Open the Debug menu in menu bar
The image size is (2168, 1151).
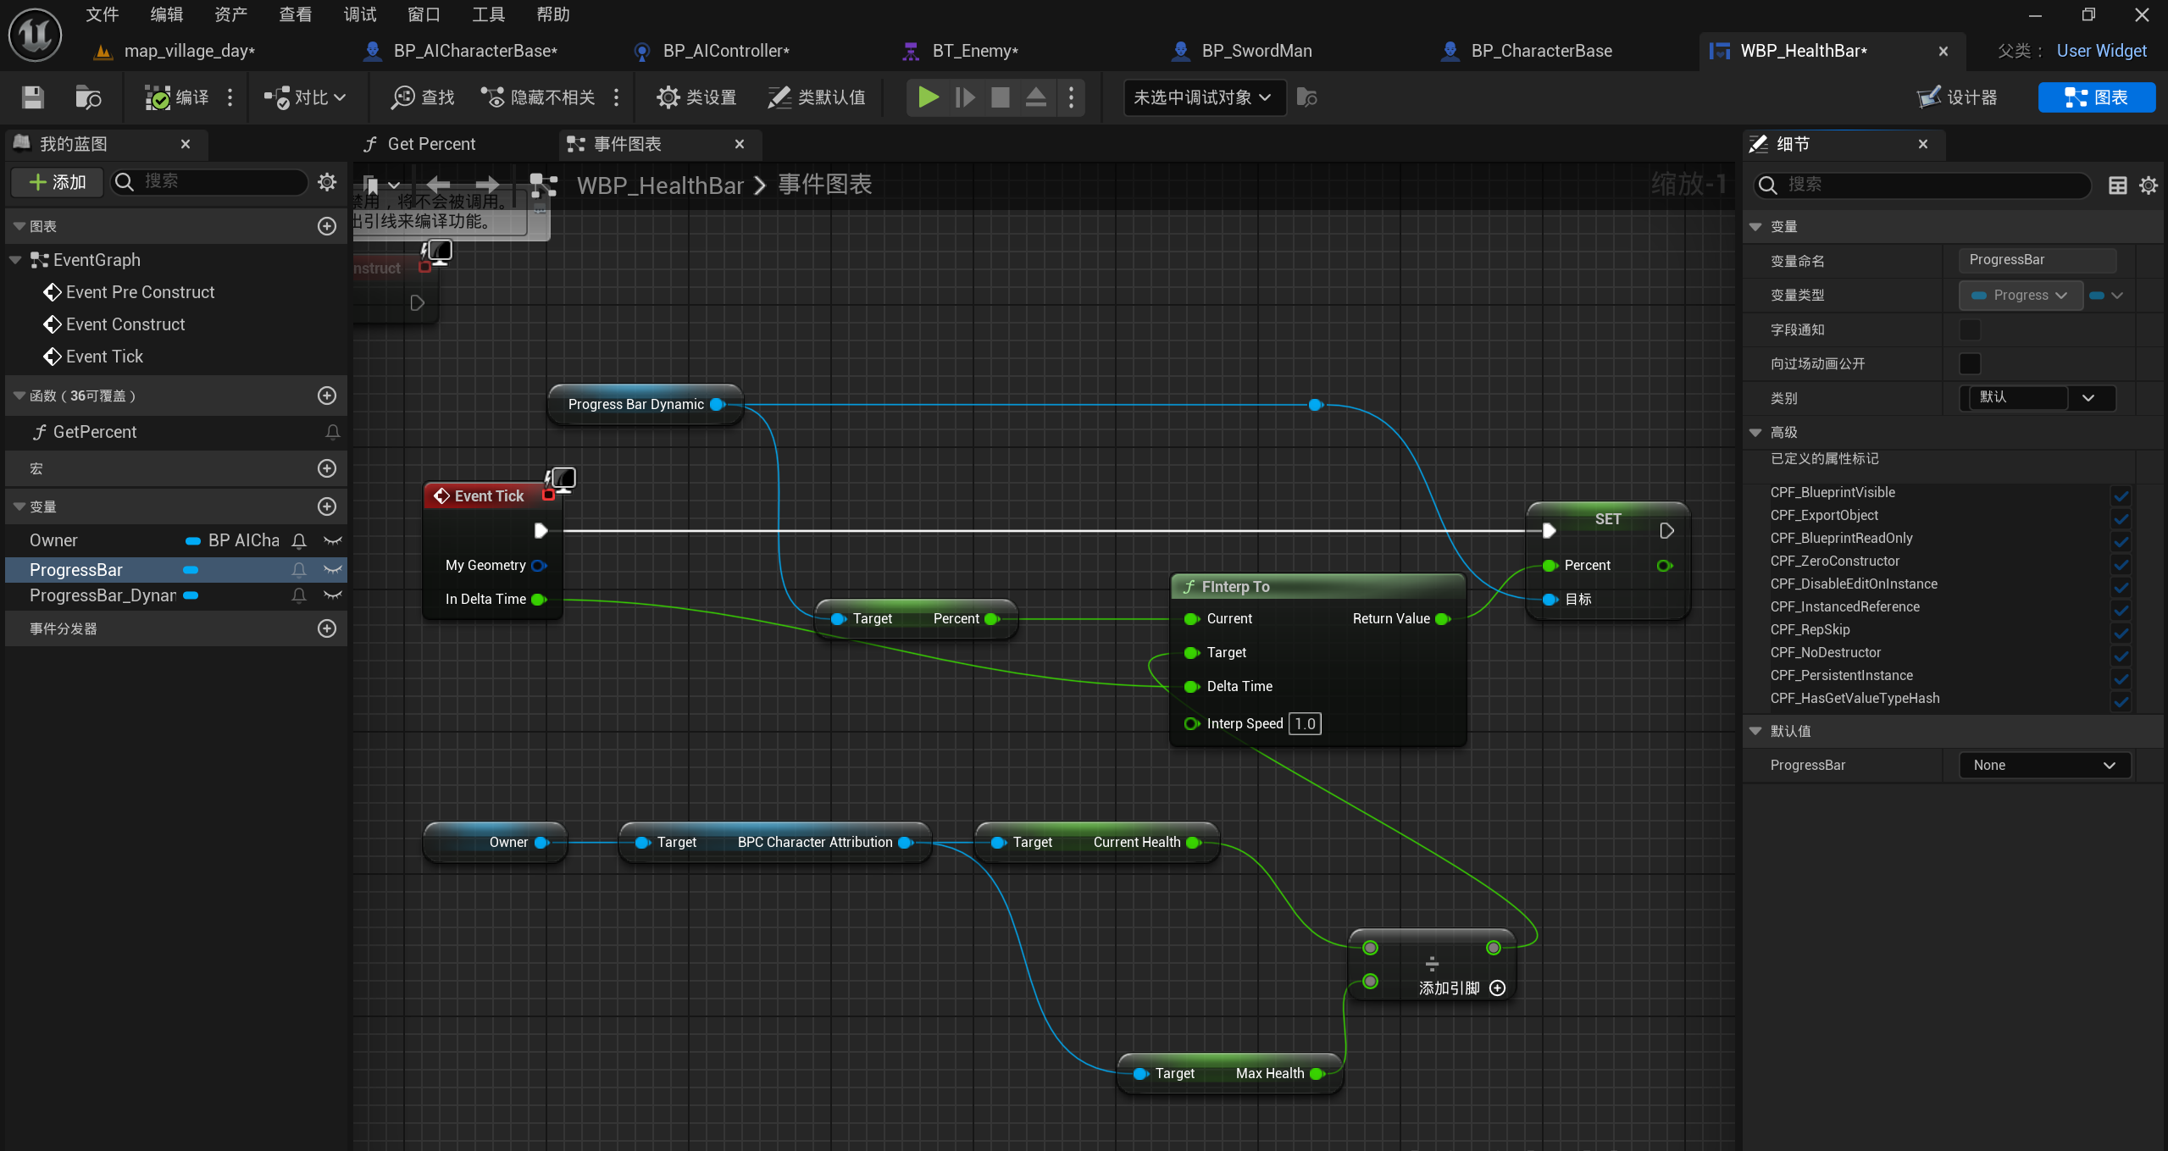click(x=359, y=14)
